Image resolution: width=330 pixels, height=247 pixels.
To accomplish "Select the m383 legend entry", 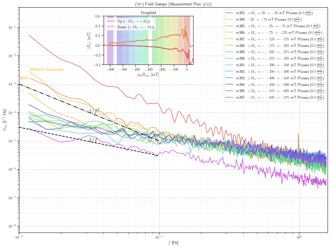I will 230,13.
